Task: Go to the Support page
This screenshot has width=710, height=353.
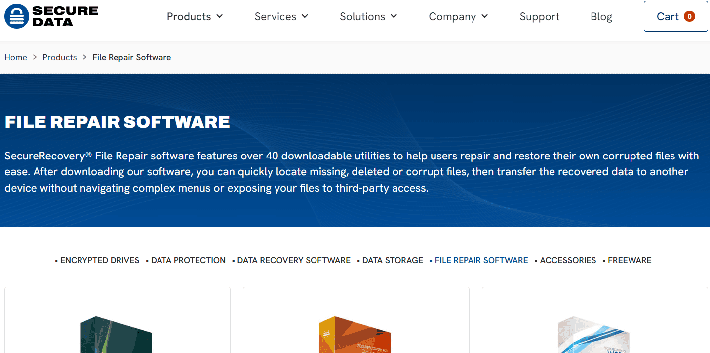Action: click(x=539, y=17)
